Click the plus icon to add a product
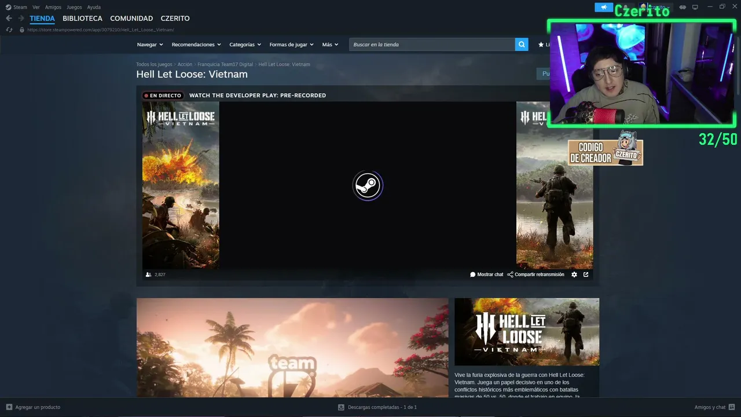 [9, 407]
